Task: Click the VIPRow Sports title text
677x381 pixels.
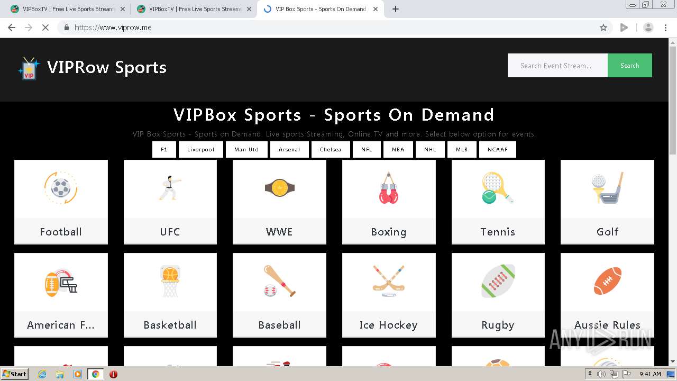Action: (x=107, y=67)
